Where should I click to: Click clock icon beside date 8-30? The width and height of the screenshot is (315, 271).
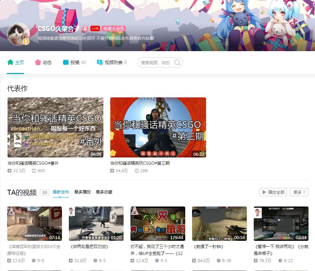point(218,260)
